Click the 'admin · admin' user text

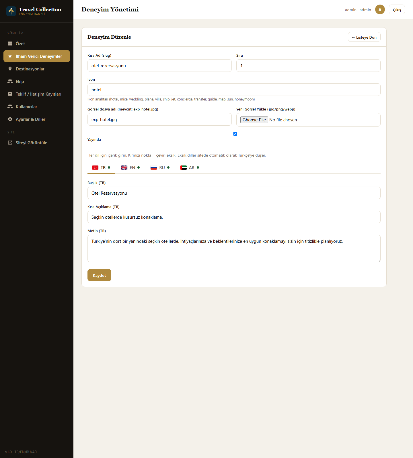(358, 10)
